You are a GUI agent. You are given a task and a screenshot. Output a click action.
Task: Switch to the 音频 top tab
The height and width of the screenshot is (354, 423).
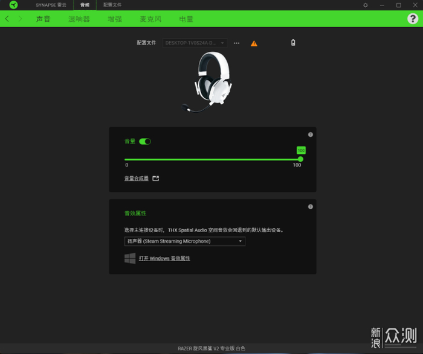point(85,5)
